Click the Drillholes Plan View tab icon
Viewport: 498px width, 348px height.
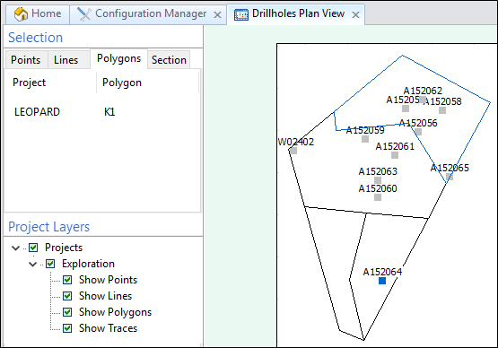pos(241,14)
